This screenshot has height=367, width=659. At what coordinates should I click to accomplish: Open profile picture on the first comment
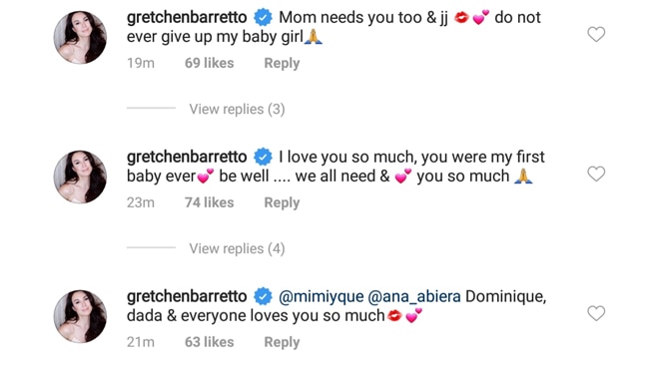click(80, 37)
